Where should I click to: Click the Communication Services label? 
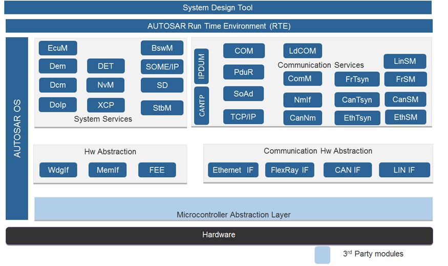click(321, 65)
